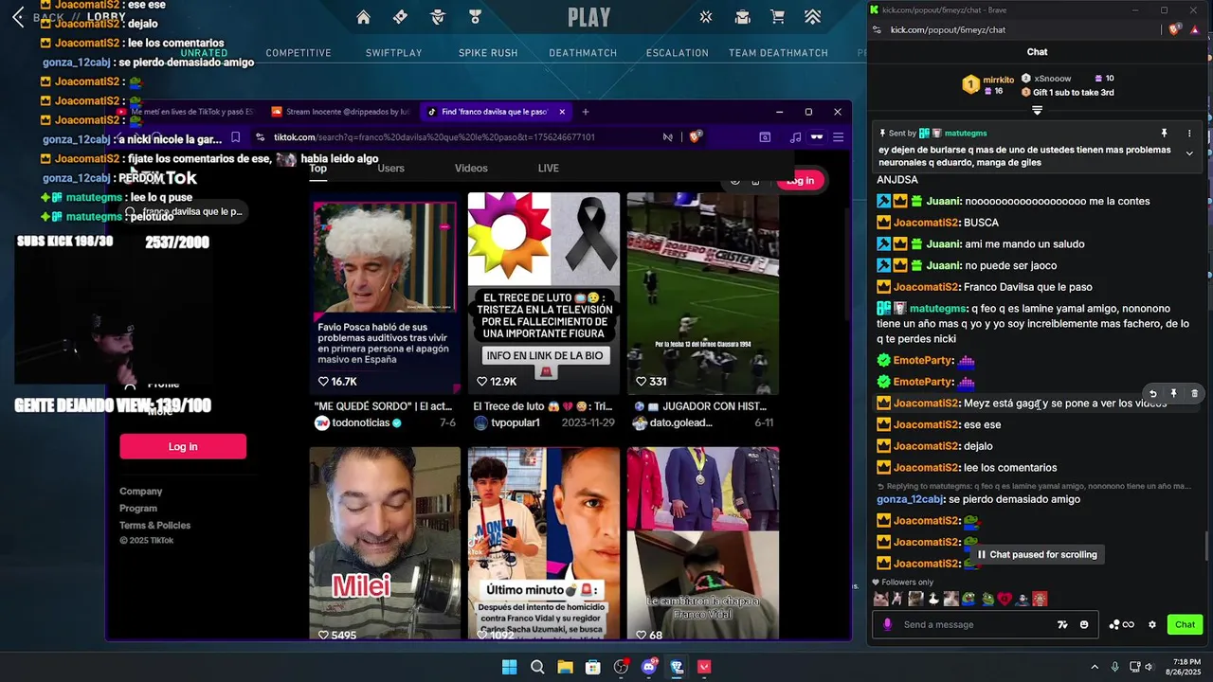Open the 'El Trece de luto' video thumbnail
The height and width of the screenshot is (682, 1213).
544,294
